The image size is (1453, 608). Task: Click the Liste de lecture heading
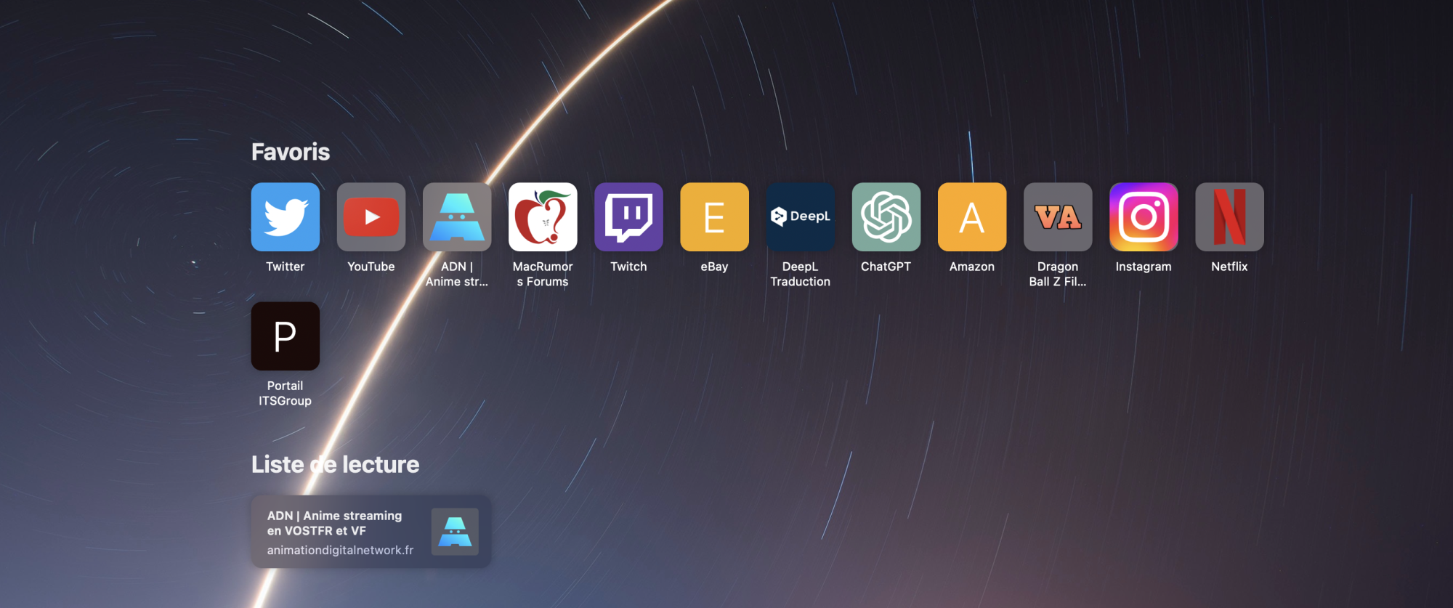click(336, 464)
